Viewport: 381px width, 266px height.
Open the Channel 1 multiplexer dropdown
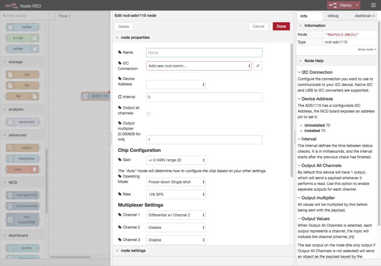pos(176,215)
